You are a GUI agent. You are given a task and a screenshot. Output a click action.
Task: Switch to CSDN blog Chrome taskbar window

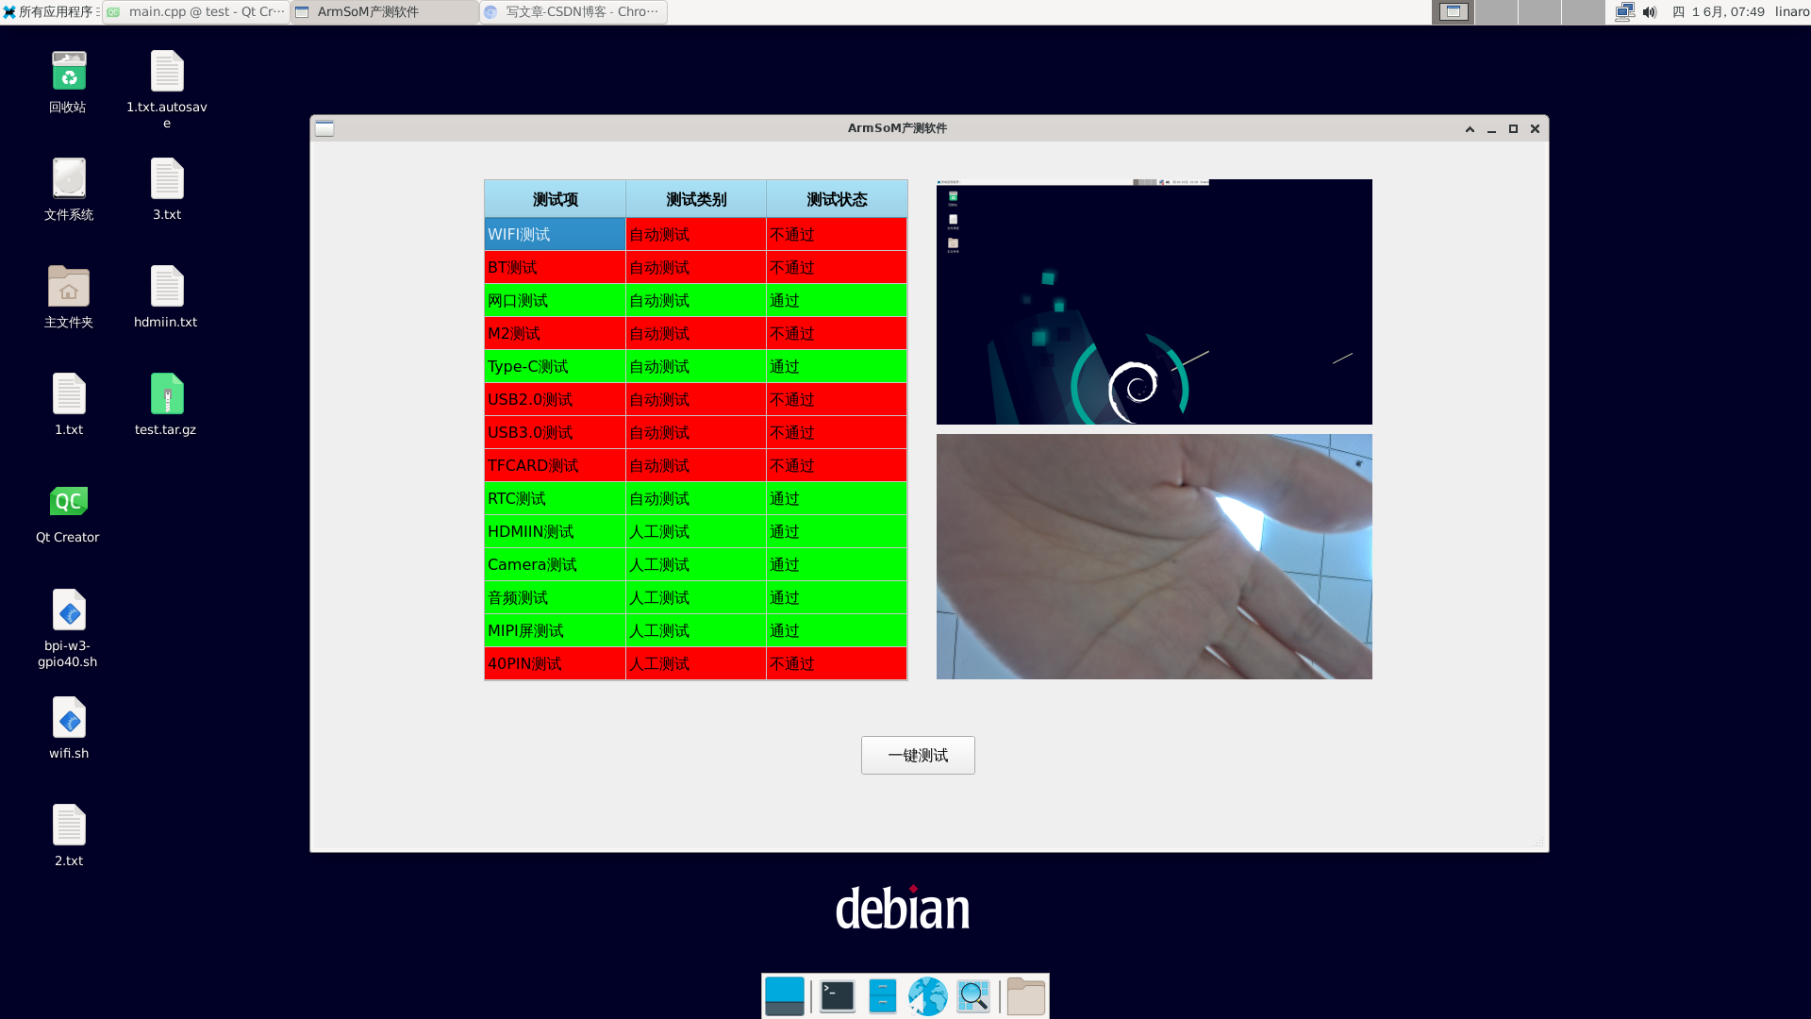573,12
